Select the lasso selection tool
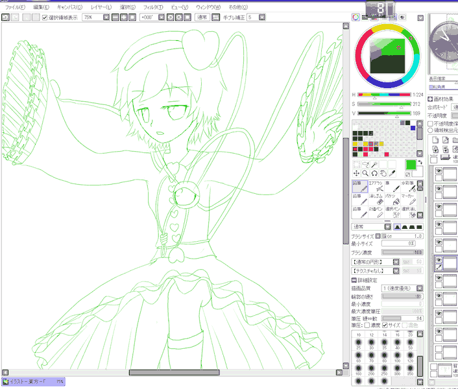This screenshot has height=389, width=458. coord(365,165)
